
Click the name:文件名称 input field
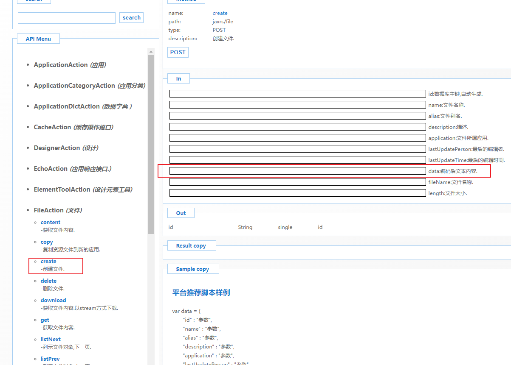(x=297, y=105)
